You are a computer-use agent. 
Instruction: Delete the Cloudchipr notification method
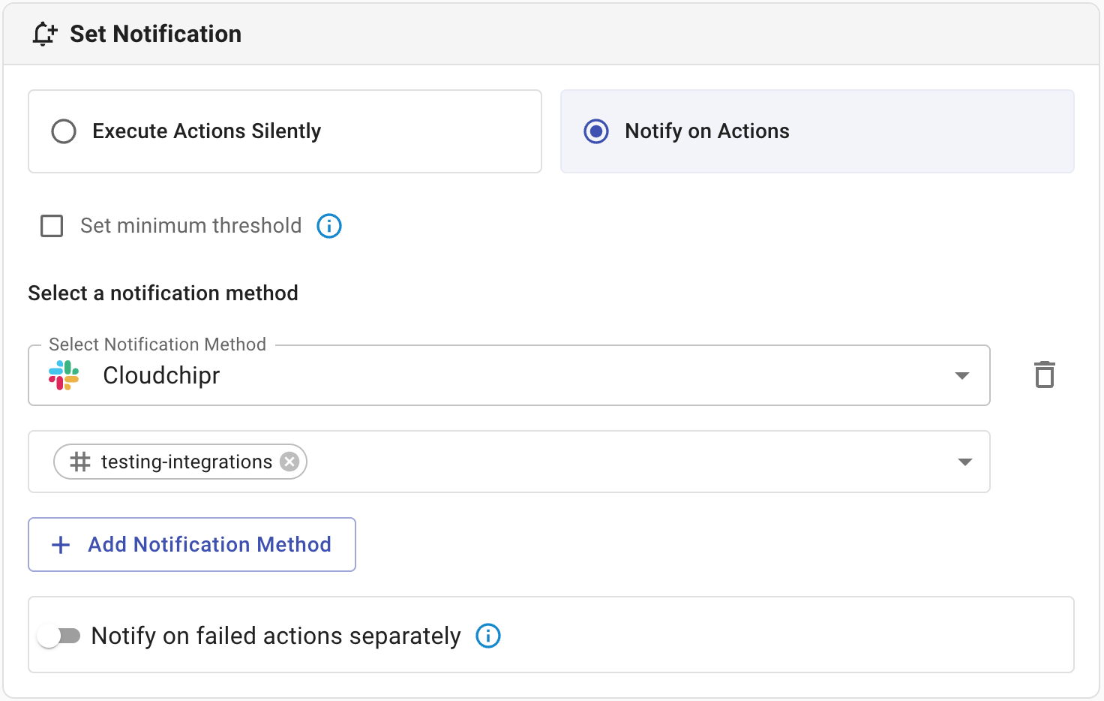(x=1044, y=375)
